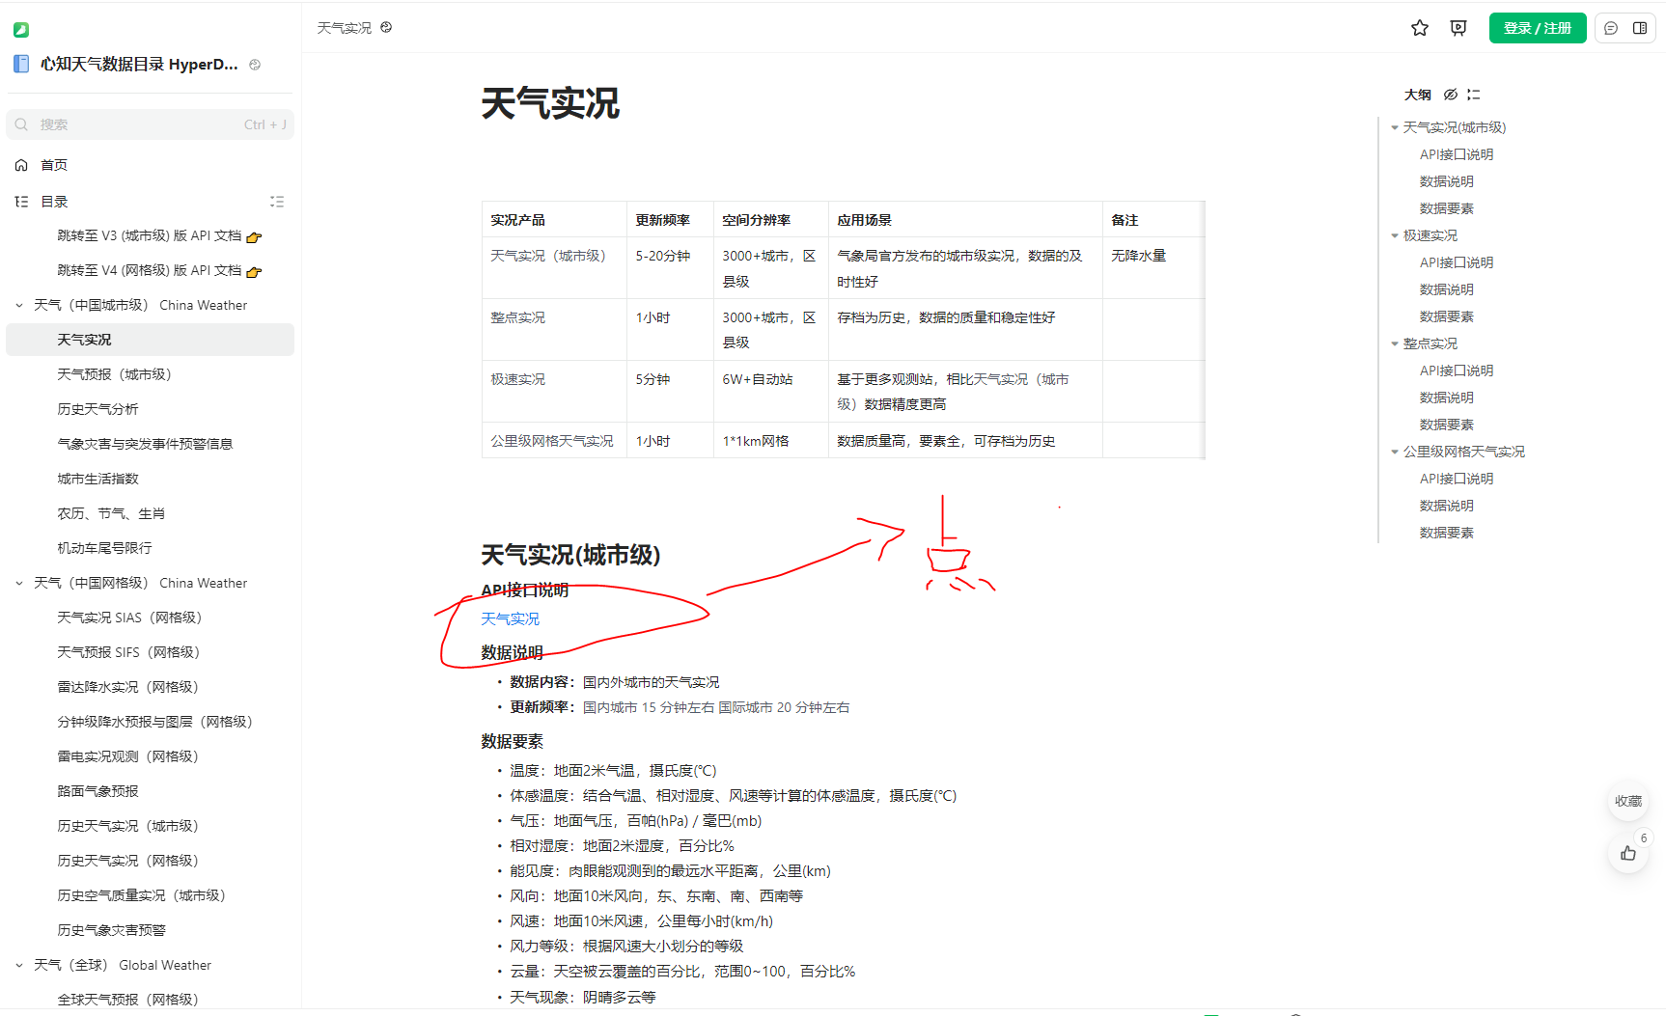Open presentation mode icon in top bar

[x=1458, y=28]
